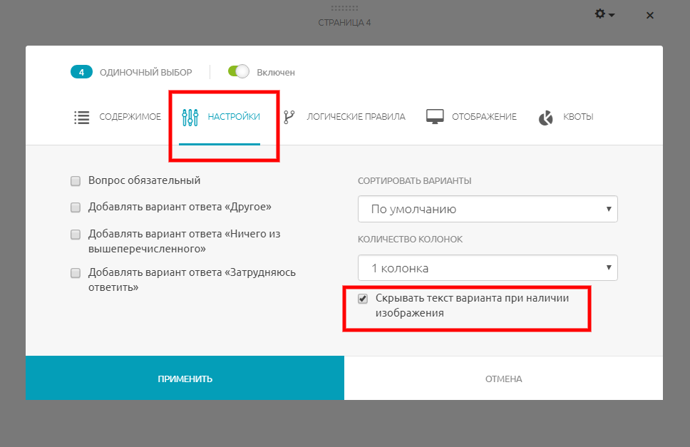Click the branch icon for Логические правила

click(289, 117)
